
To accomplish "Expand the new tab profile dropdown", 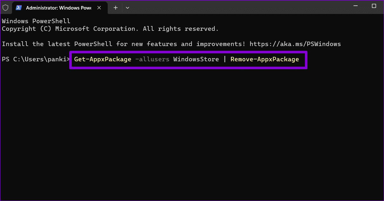I will (127, 8).
